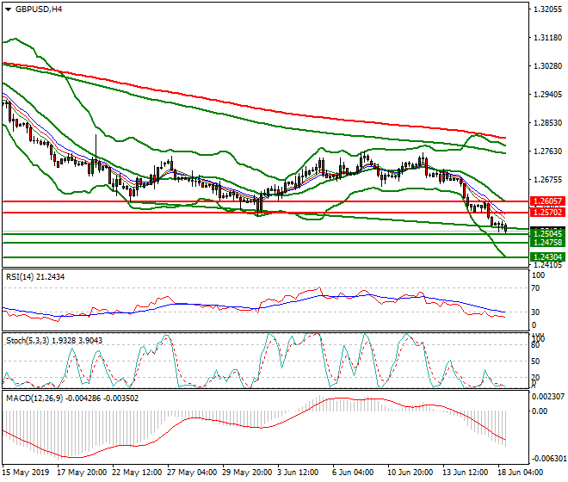568x482 pixels.
Task: Click the 1.31180 price scale value
Action: [547, 38]
